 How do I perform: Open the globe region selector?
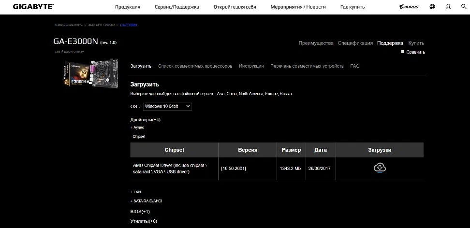432,7
